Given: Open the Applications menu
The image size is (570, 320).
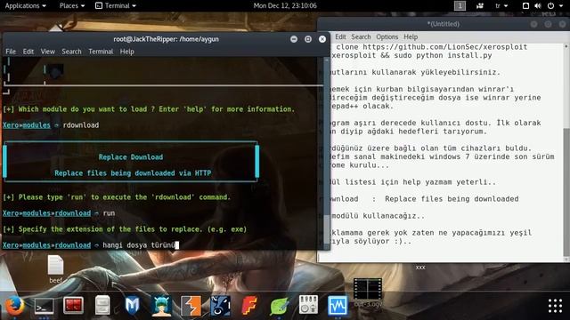Looking at the screenshot, I should click(x=26, y=6).
